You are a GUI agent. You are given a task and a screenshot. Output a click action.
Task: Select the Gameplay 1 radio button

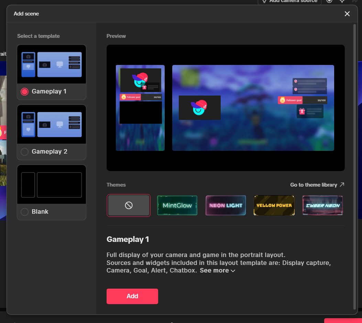(24, 92)
